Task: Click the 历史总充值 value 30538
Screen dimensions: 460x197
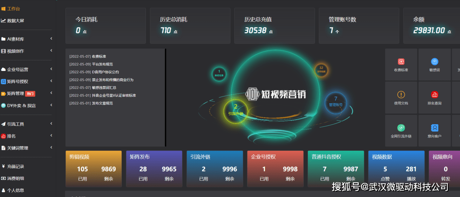Action: click(256, 31)
